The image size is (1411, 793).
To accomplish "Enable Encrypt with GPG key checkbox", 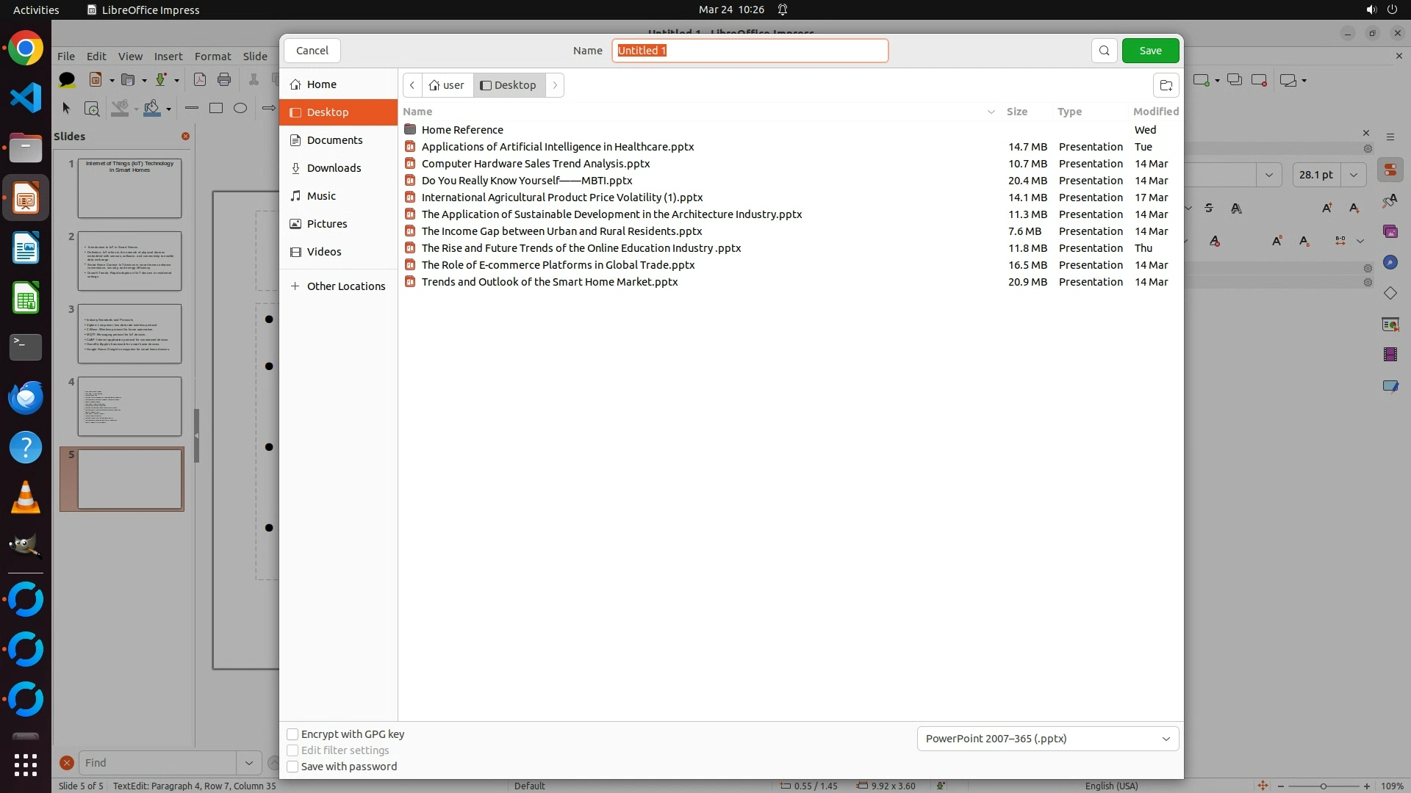I will (292, 734).
